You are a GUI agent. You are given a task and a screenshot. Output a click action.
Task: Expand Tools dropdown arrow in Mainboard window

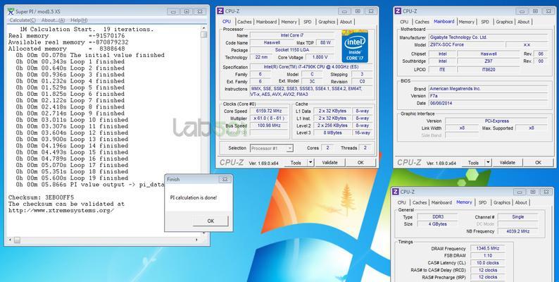click(488, 163)
